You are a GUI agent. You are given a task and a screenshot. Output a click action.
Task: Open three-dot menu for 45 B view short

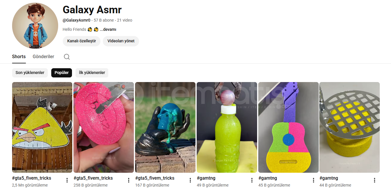pos(314,180)
